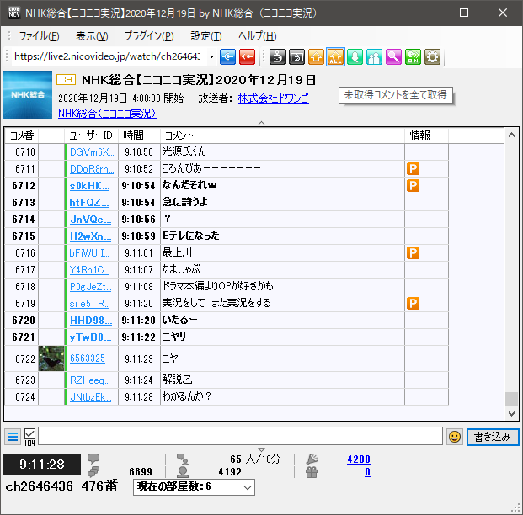Click the comment list scroll-down arrow

coord(511,414)
